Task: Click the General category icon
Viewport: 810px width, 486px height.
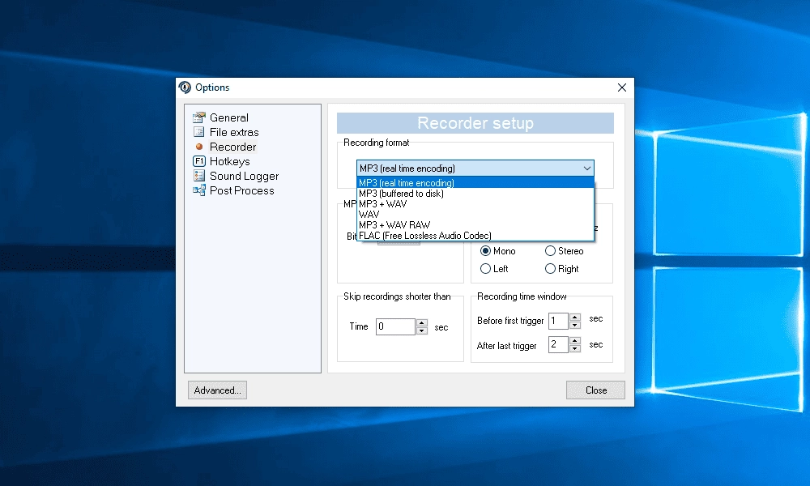Action: [x=199, y=117]
